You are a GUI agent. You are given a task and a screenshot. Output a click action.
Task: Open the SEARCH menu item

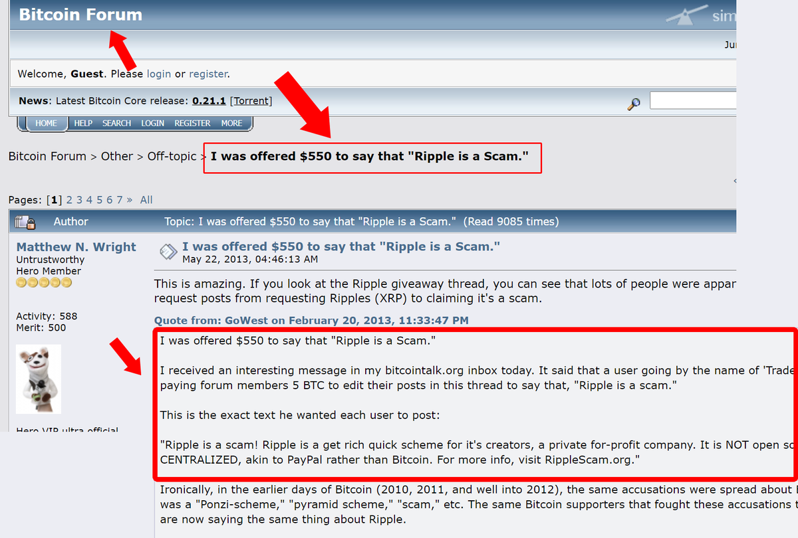[x=116, y=124]
